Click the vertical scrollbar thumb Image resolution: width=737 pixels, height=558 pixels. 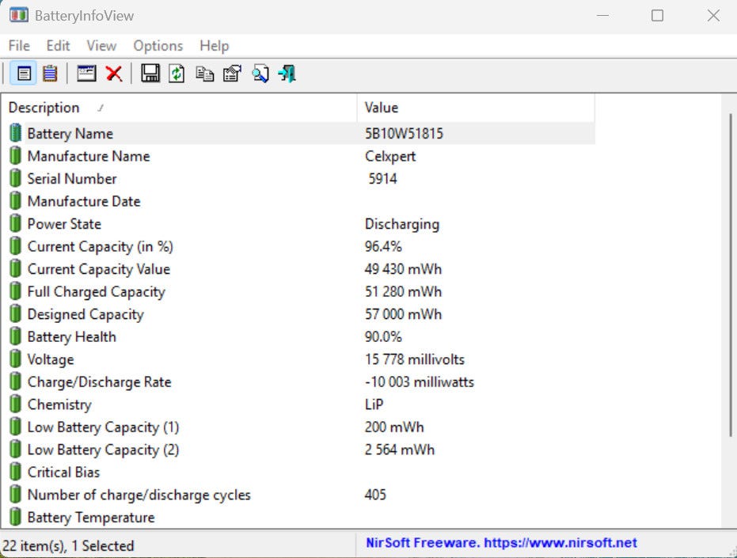pos(731,275)
